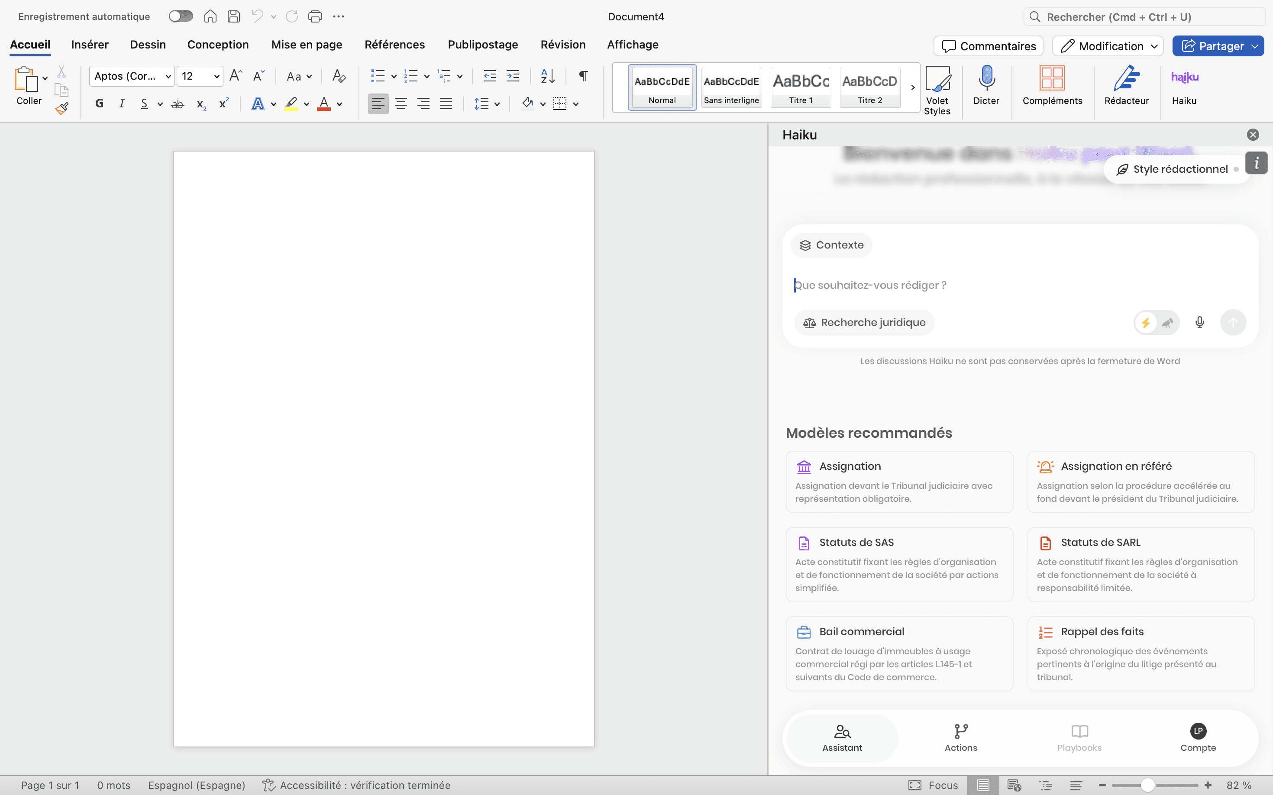
Task: Open the font size 12 dropdown
Action: pyautogui.click(x=216, y=76)
